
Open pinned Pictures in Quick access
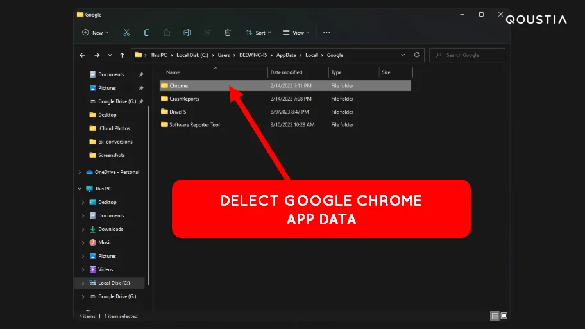[x=107, y=88]
